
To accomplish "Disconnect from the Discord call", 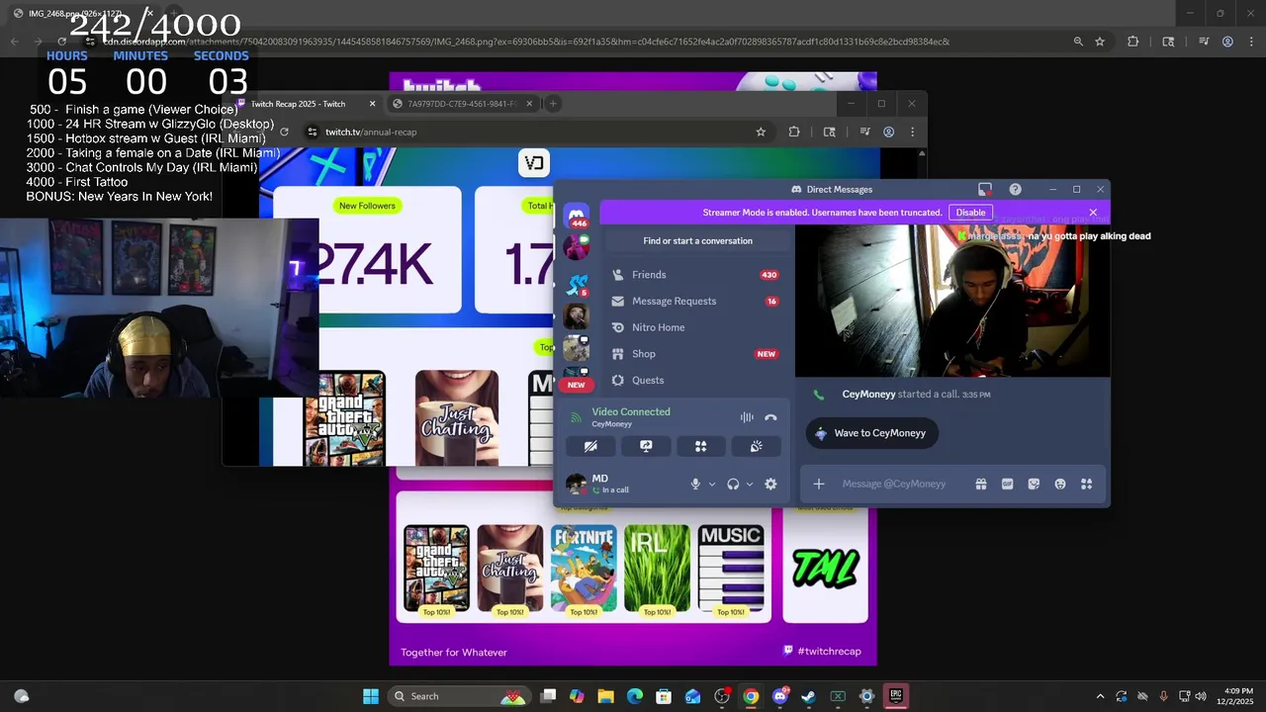I will click(x=770, y=417).
